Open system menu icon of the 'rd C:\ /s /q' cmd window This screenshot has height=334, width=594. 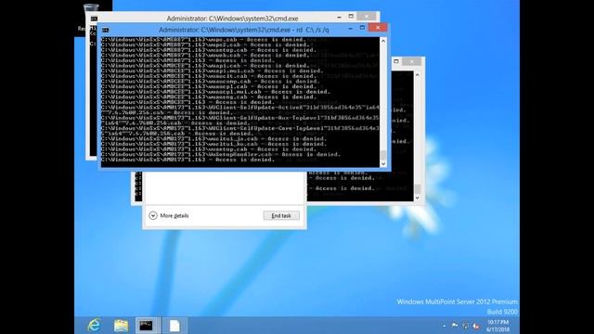[105, 30]
